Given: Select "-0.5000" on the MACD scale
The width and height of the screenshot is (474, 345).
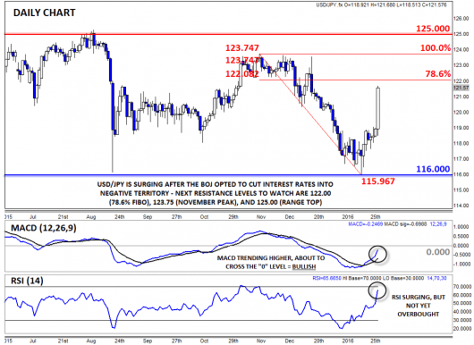Looking at the screenshot, I should (x=461, y=255).
